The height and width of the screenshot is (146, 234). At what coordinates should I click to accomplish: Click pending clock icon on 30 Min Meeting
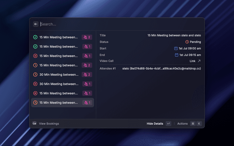tap(35, 74)
